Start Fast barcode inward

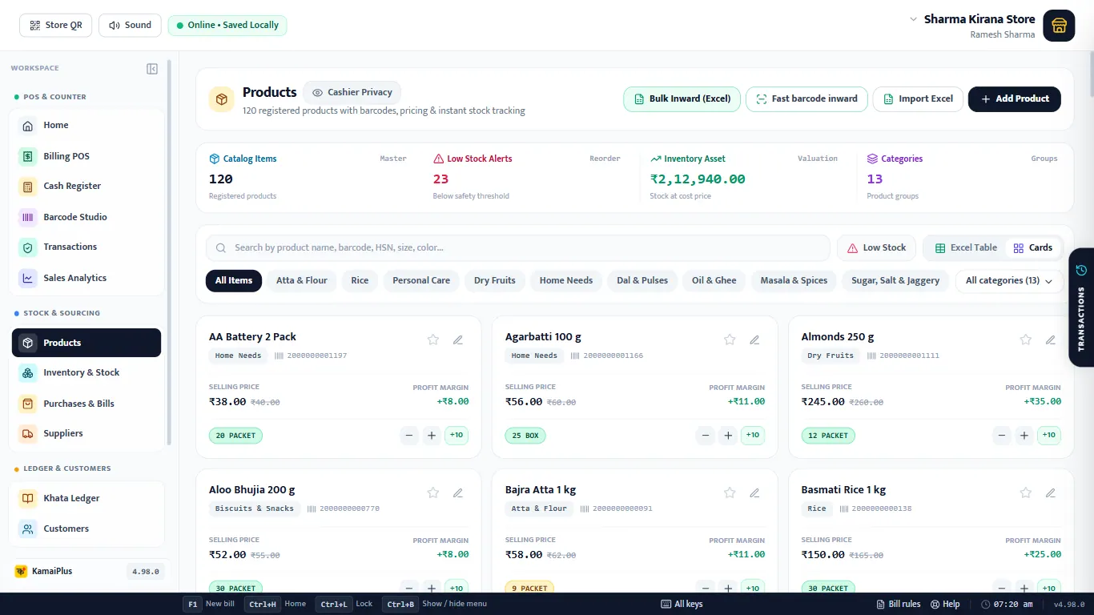click(x=807, y=98)
